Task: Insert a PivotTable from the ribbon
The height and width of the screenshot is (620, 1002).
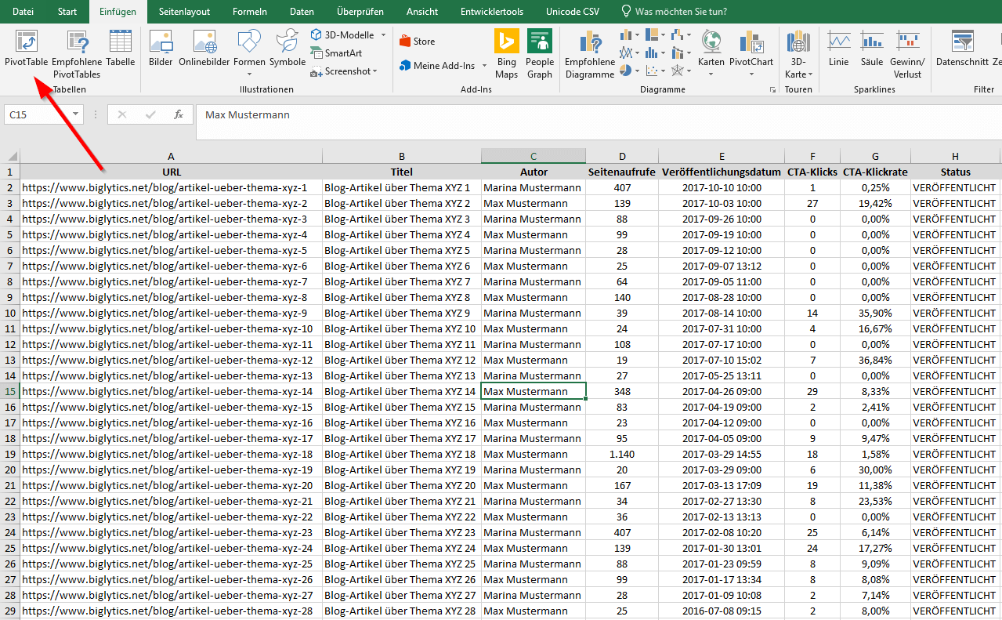Action: pos(26,49)
